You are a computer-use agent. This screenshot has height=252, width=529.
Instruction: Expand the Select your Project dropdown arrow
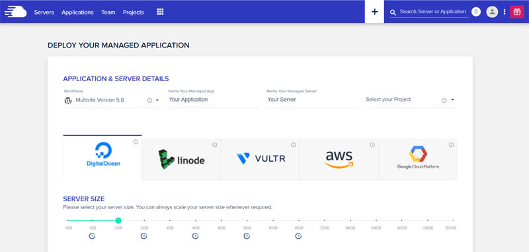click(x=452, y=100)
